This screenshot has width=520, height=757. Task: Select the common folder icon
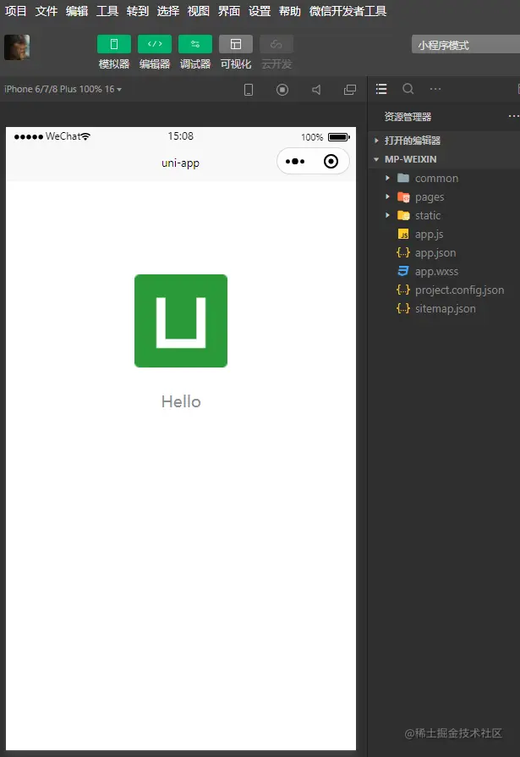[403, 178]
